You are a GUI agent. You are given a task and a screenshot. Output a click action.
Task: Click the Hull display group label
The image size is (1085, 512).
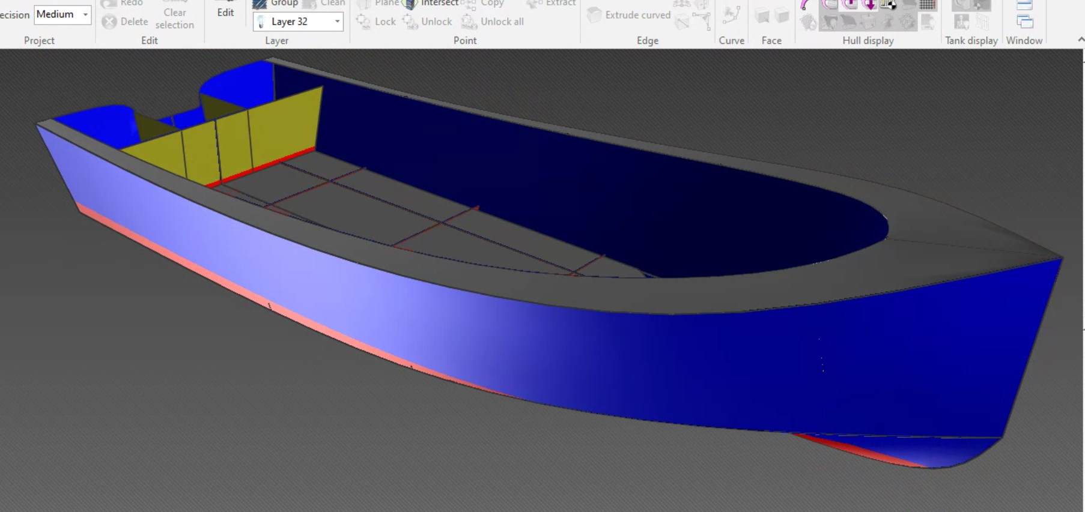[868, 40]
